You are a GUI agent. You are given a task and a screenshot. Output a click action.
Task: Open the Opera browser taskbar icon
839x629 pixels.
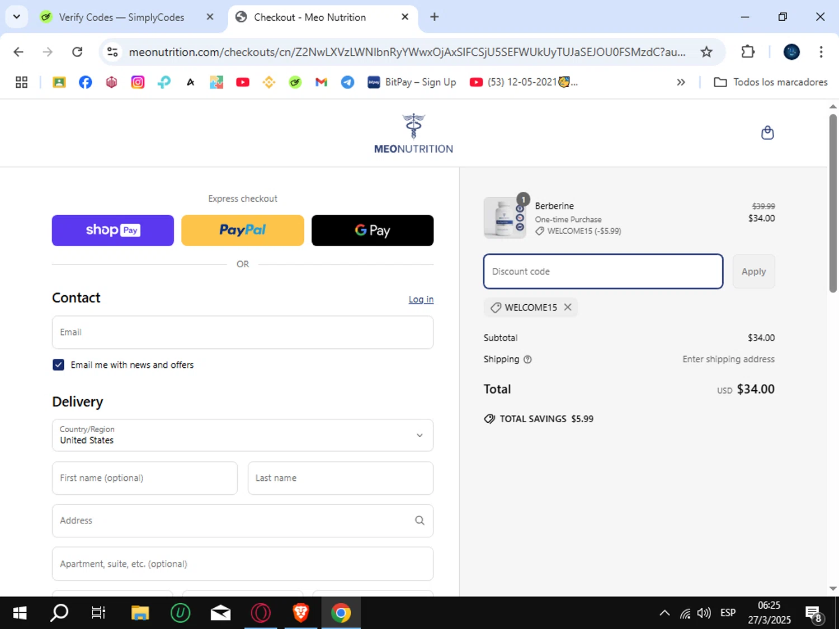pyautogui.click(x=261, y=613)
